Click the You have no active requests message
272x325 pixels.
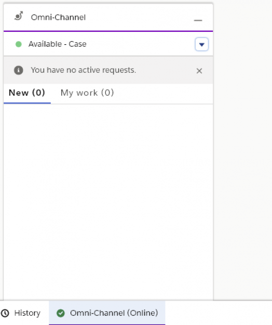[x=84, y=70]
